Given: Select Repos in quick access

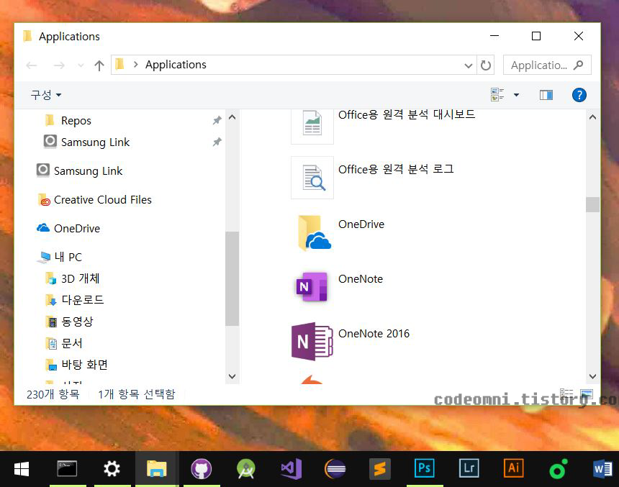Looking at the screenshot, I should (76, 120).
